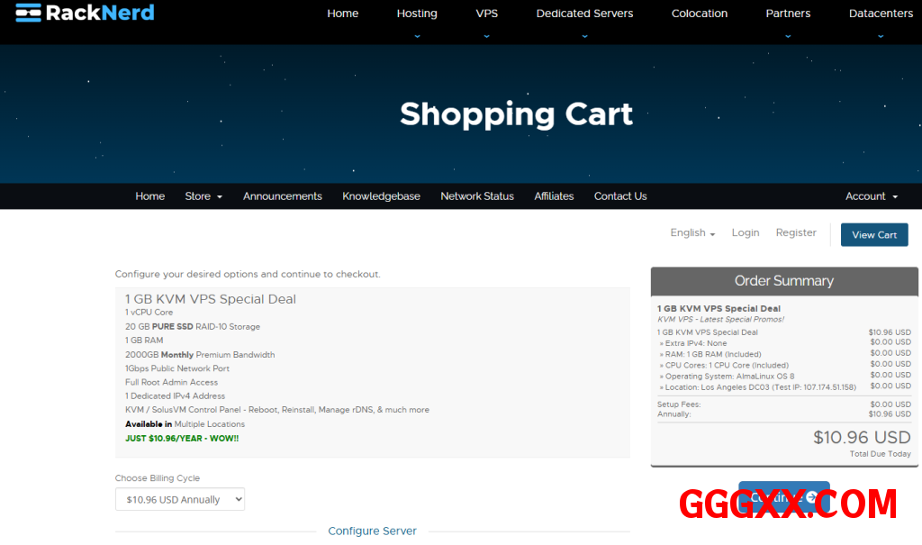Open the Affiliates link
922x545 pixels.
554,196
